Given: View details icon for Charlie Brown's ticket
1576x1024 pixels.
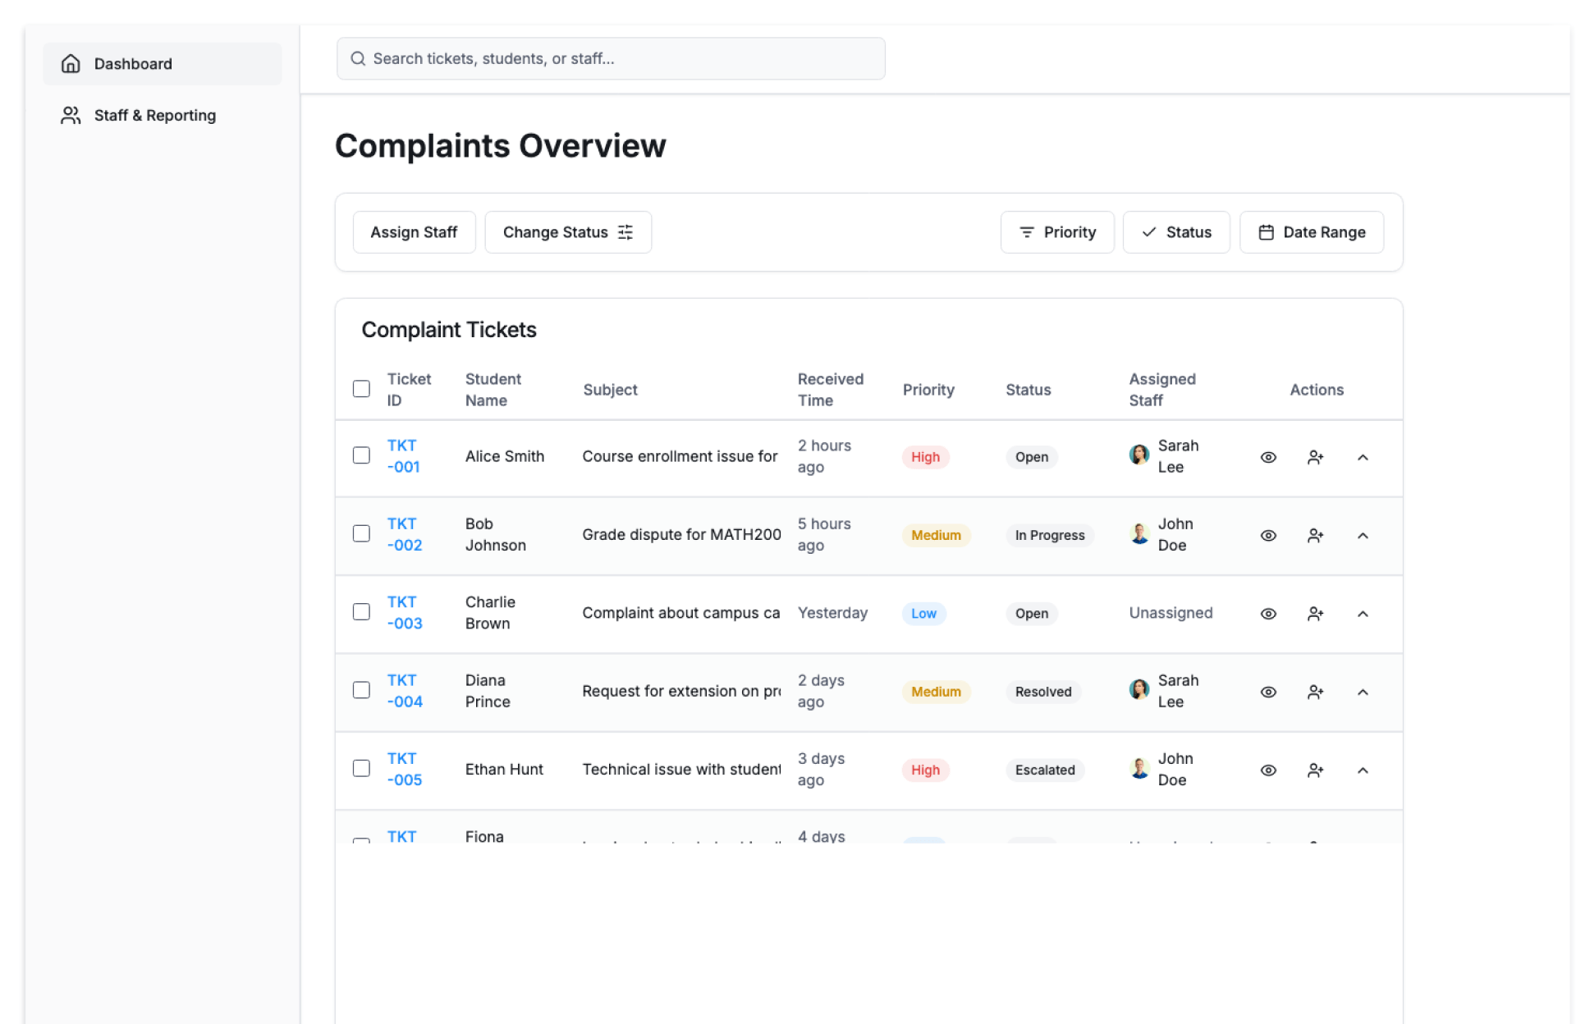Looking at the screenshot, I should coord(1267,614).
